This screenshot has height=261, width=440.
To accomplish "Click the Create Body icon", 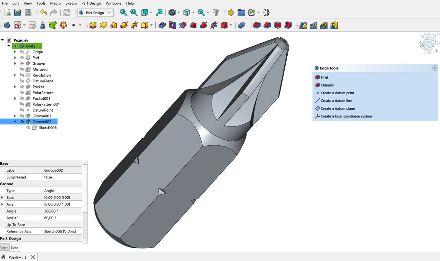I will coord(7,25).
